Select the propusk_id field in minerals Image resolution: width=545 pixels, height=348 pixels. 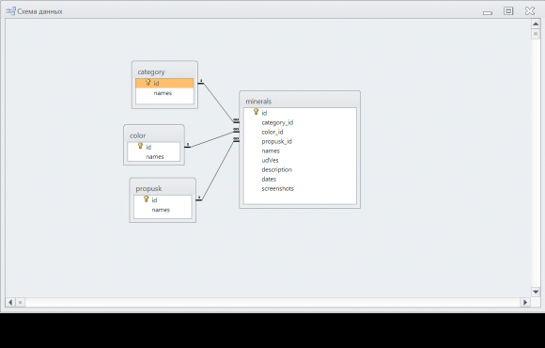[300, 141]
